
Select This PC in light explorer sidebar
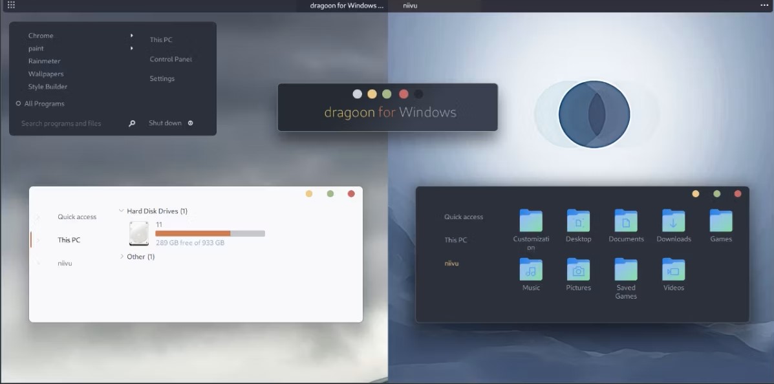(x=69, y=240)
